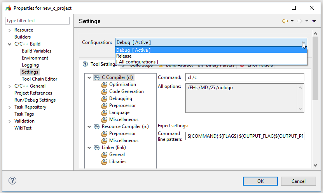Click the C Compiler (cl) tool icon
Viewport: 323px width, 193px height.
pos(97,77)
